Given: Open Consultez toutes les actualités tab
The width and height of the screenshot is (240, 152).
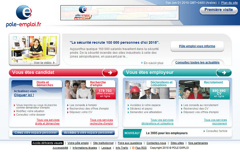Looking at the screenshot, I should click(197, 62).
